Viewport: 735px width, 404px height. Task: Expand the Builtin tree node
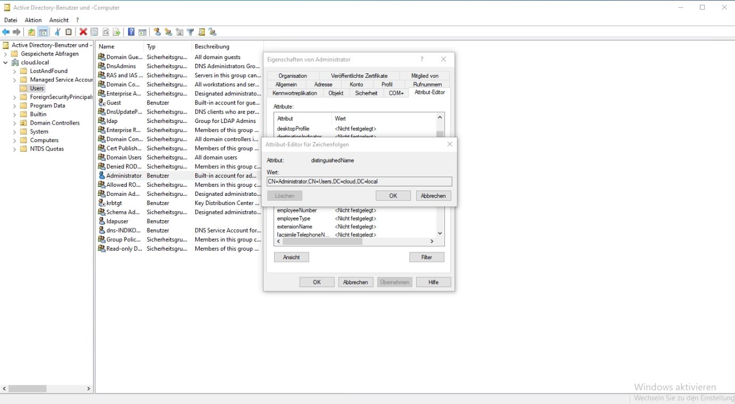(15, 114)
